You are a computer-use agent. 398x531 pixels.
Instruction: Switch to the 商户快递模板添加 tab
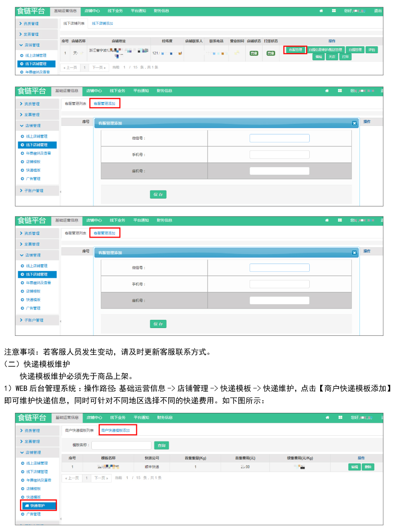115,430
